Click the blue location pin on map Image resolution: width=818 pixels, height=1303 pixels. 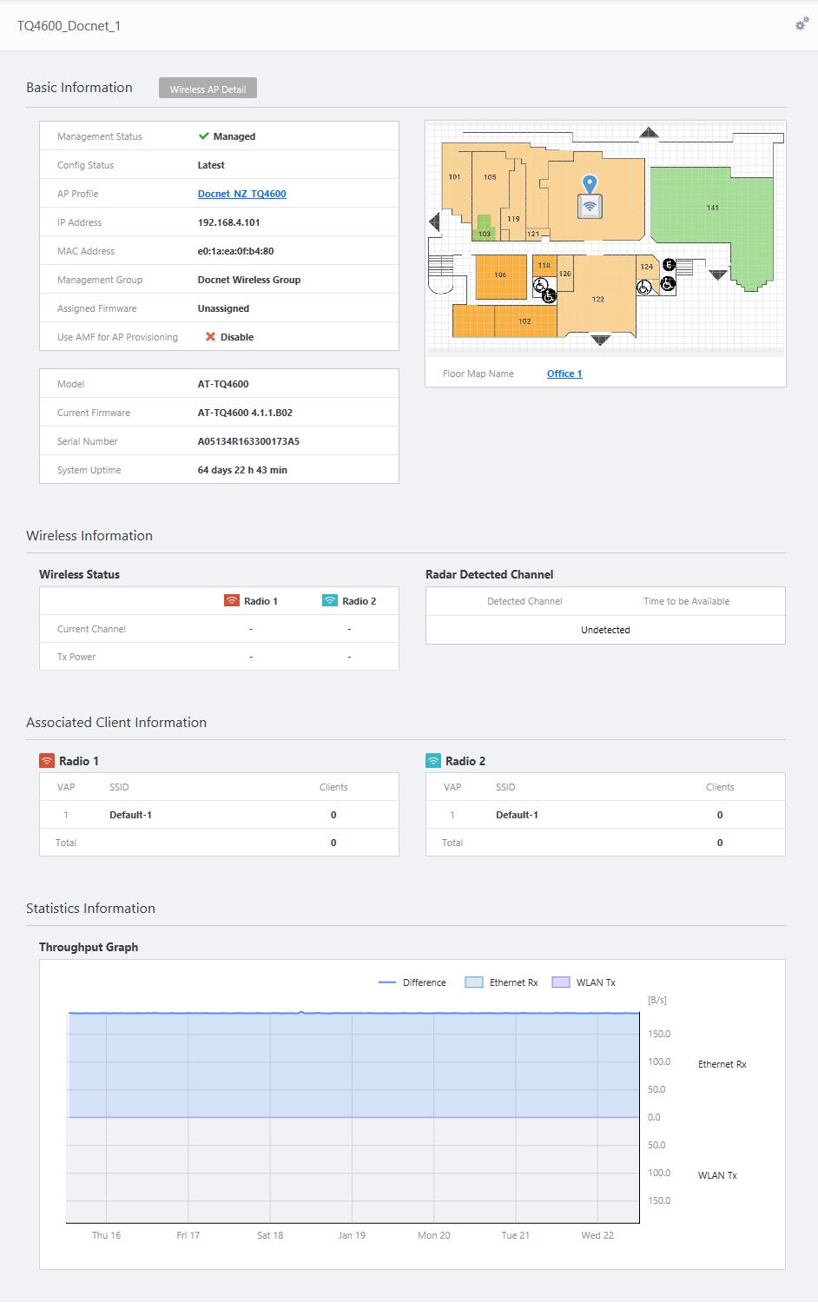pyautogui.click(x=590, y=183)
